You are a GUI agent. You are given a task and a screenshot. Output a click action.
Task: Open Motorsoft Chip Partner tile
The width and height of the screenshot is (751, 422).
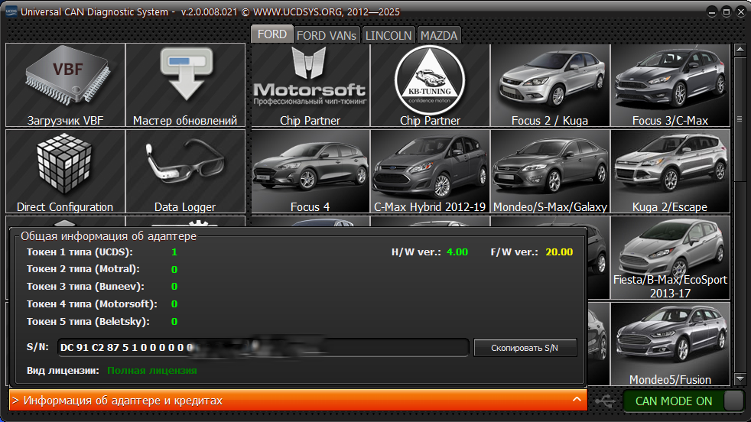click(x=310, y=86)
